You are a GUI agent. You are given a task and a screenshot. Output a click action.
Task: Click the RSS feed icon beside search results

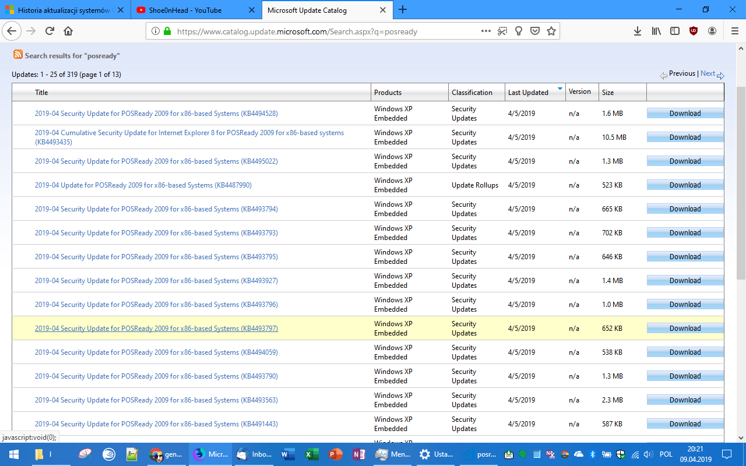coord(18,55)
